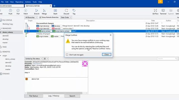
Task: Select master local branch
Action: pyautogui.click(x=5, y=42)
